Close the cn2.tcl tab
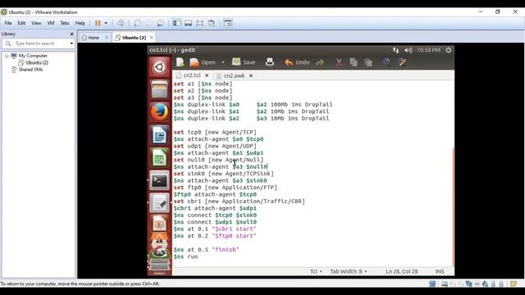Viewport: 525px width, 295px height. (207, 75)
